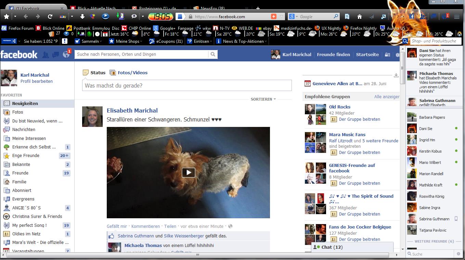This screenshot has height=260, width=465.
Task: Click the Nachrichten icon in the left sidebar
Action: tap(7, 129)
